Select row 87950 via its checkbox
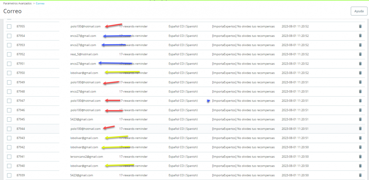The image size is (369, 180). point(9,73)
